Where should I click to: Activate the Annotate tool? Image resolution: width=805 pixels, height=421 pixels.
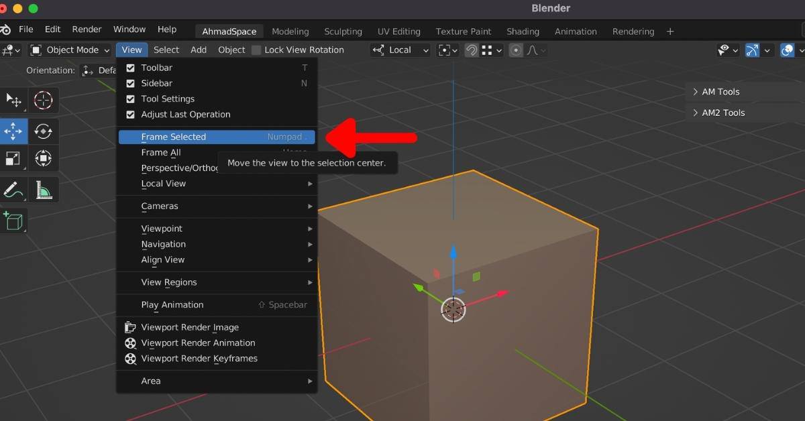[x=14, y=190]
